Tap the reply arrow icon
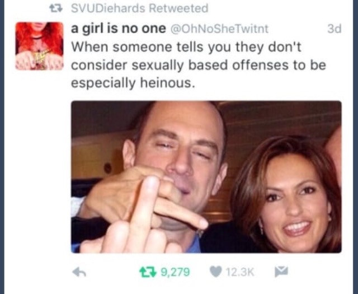358x294 pixels. [79, 272]
